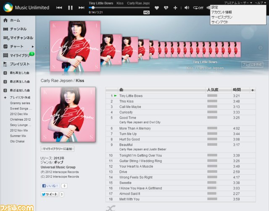Screen dimensions: 269x211
Task: Click マイライブラリーに追加 button
Action: (x=58, y=149)
